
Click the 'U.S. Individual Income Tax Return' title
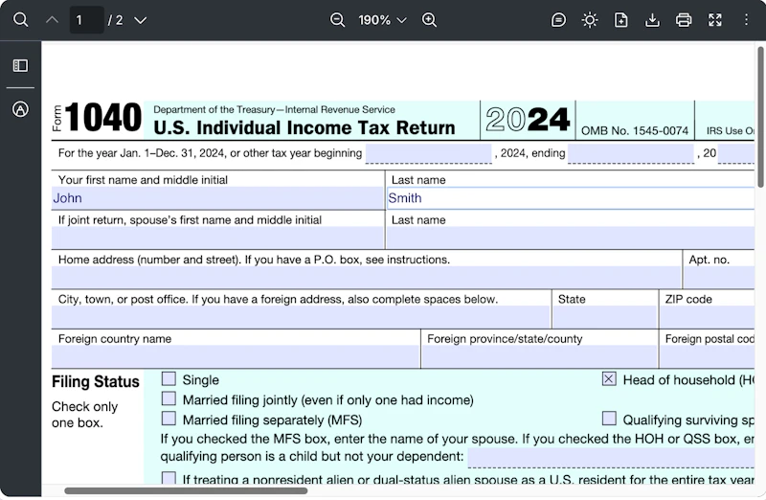(x=304, y=128)
